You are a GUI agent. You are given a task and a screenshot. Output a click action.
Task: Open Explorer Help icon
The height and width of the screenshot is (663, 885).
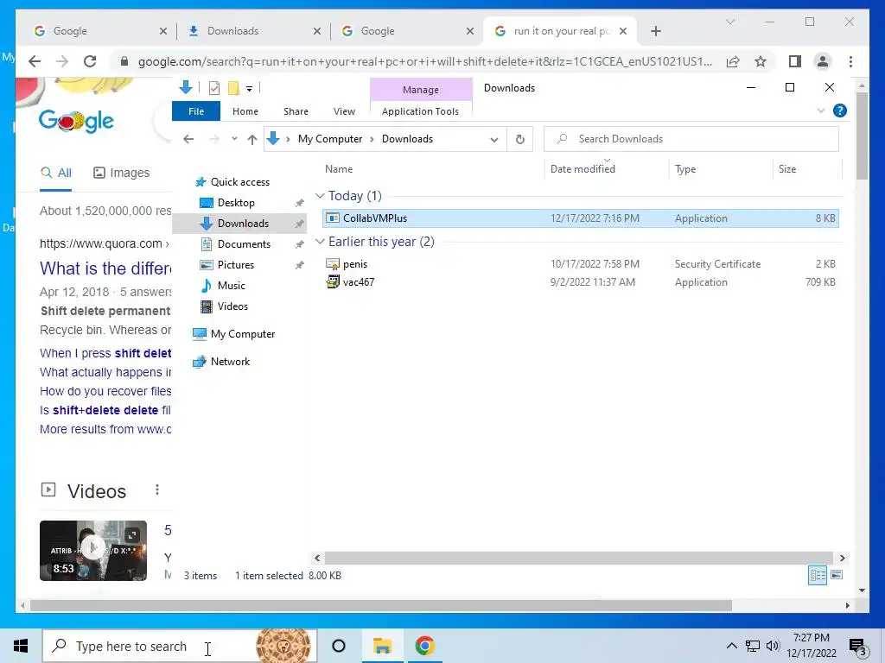[840, 111]
